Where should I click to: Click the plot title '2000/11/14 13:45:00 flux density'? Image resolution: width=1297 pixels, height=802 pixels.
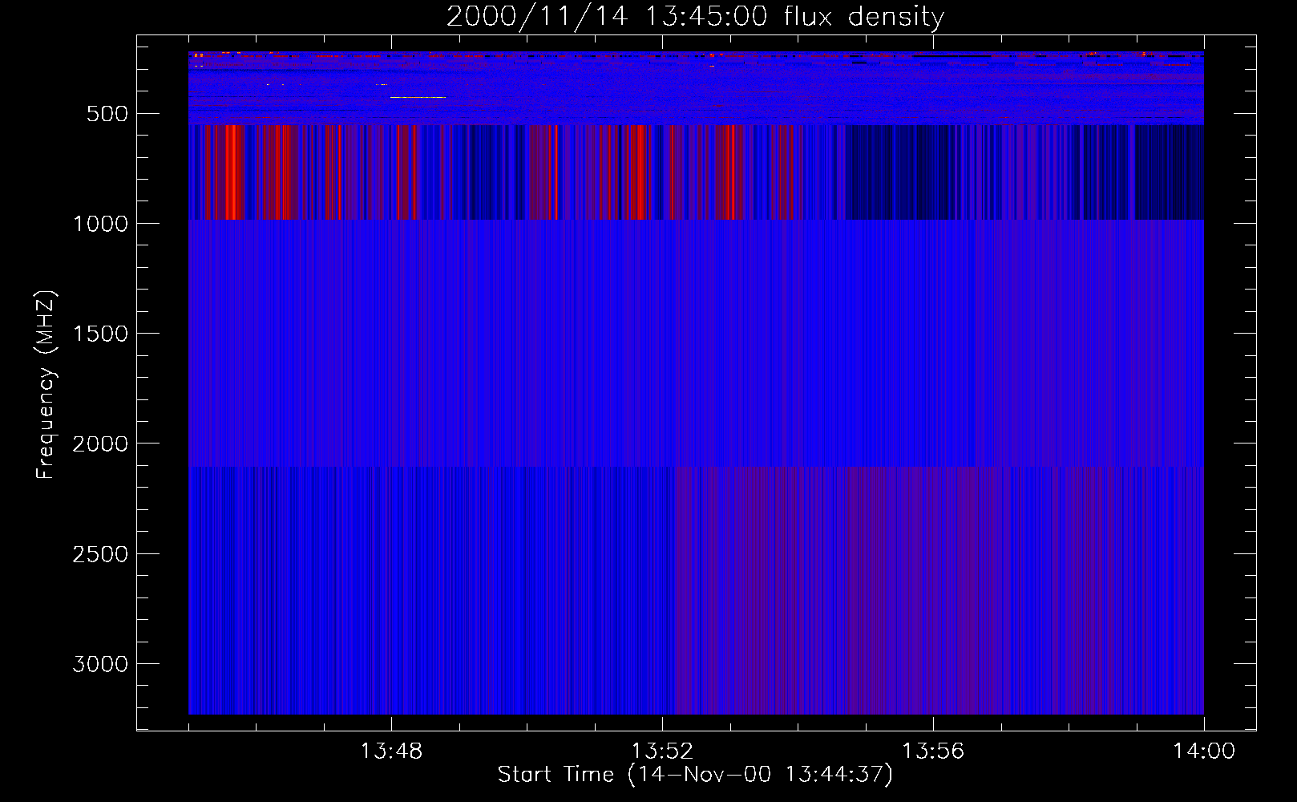[x=695, y=17]
